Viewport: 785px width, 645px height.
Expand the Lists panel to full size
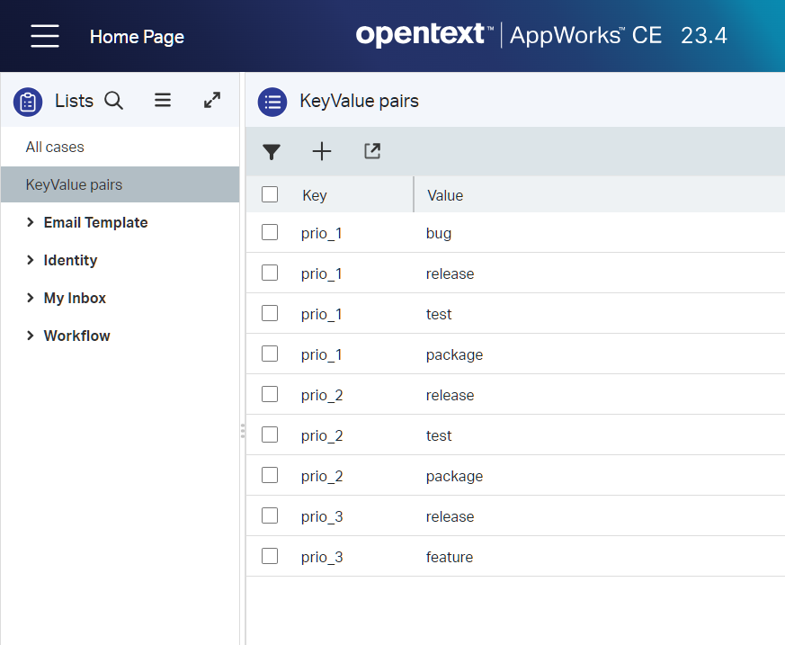(x=212, y=101)
